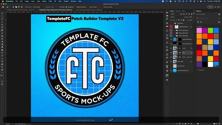
Task: Hide the ADD LOGO layer
Action: (x=171, y=61)
